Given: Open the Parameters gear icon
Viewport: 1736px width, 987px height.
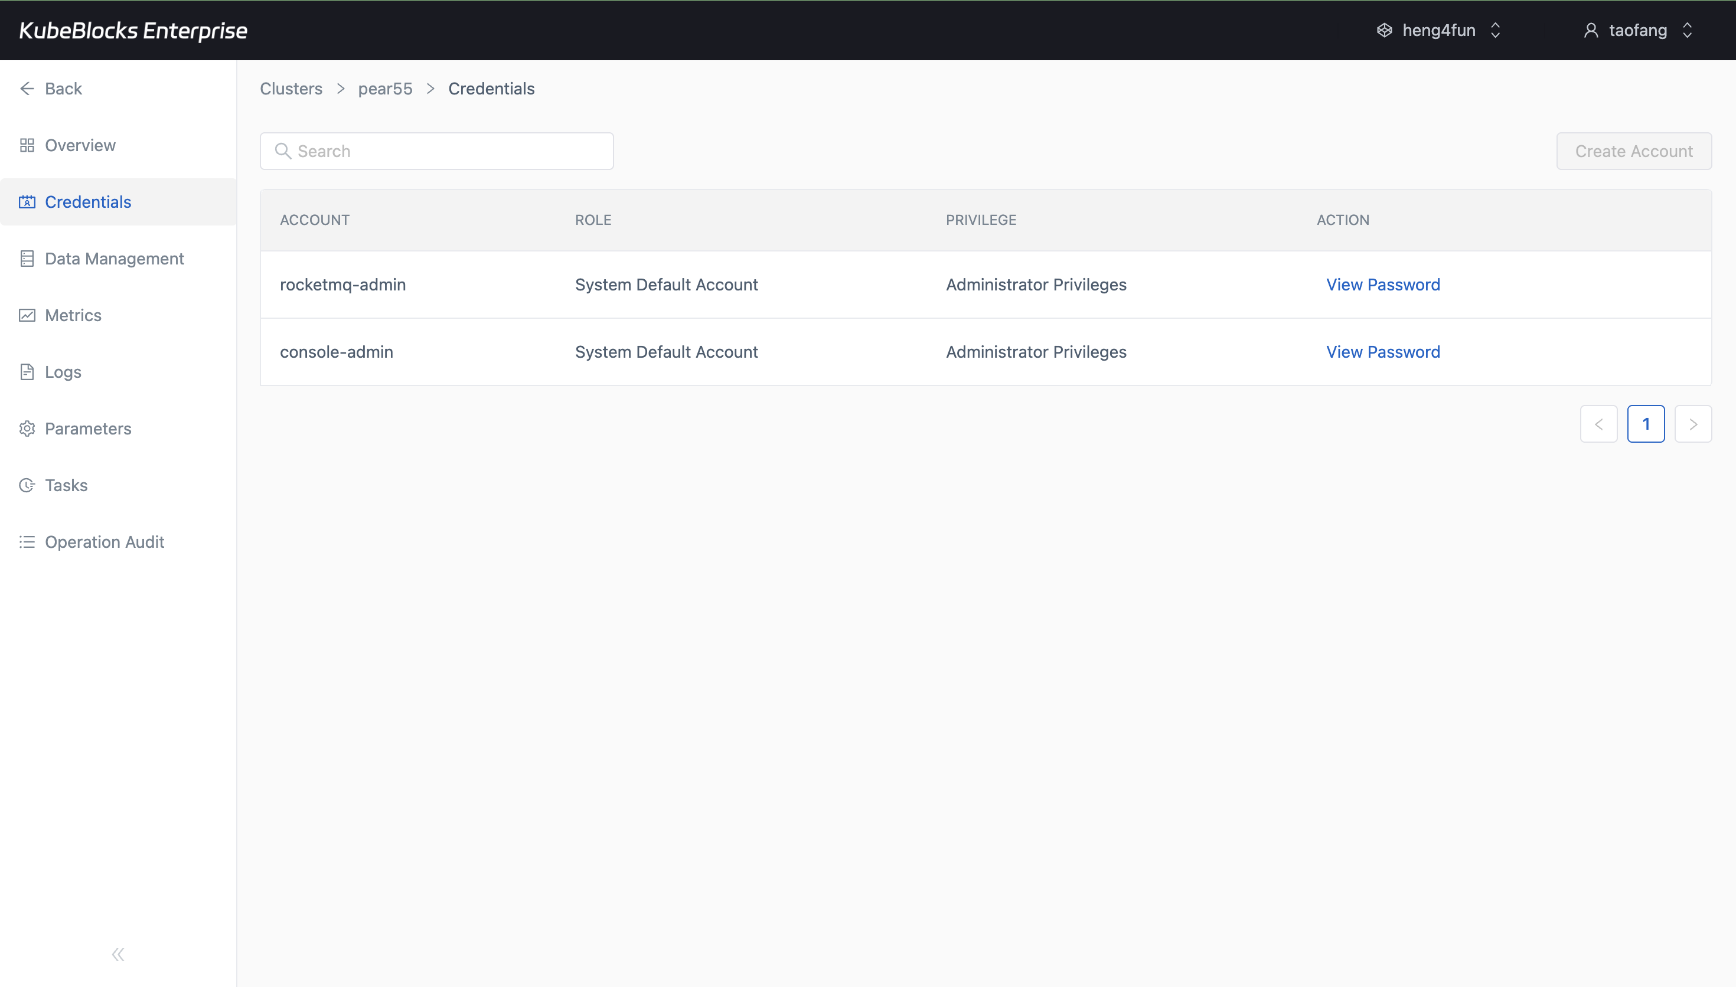Looking at the screenshot, I should coord(27,428).
